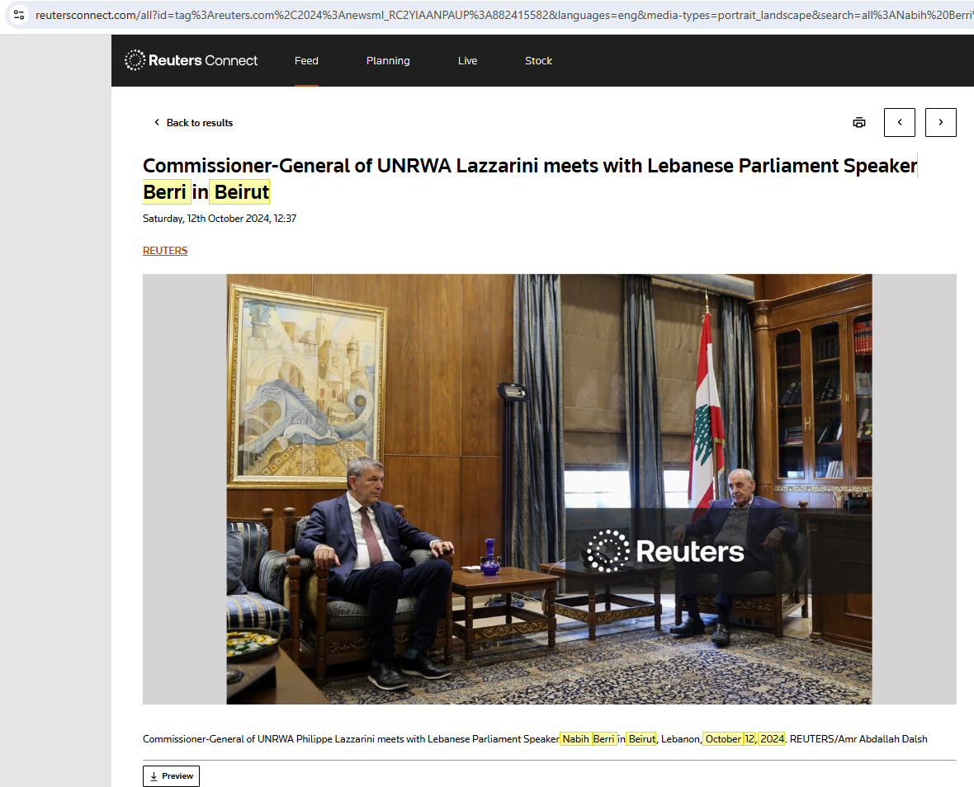Go to the previous item with left arrow
Screen dimensions: 974x787
click(899, 122)
